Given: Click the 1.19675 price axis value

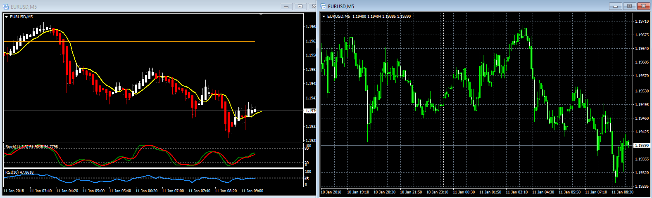Looking at the screenshot, I should 642,35.
